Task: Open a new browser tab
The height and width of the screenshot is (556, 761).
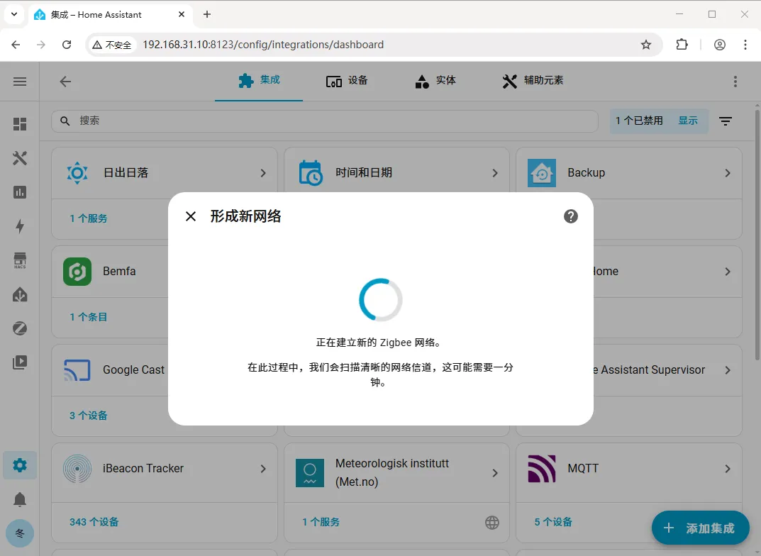Action: [x=207, y=15]
